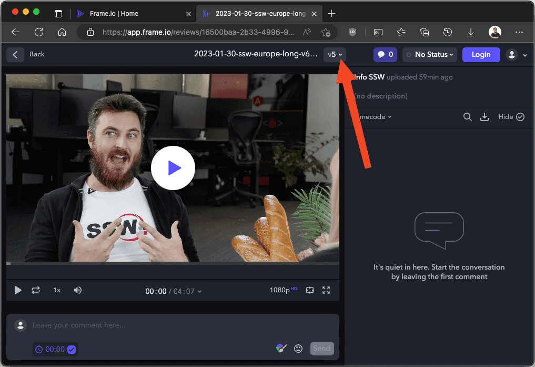Enter fullscreen video mode
Viewport: 535px width, 367px height.
326,290
